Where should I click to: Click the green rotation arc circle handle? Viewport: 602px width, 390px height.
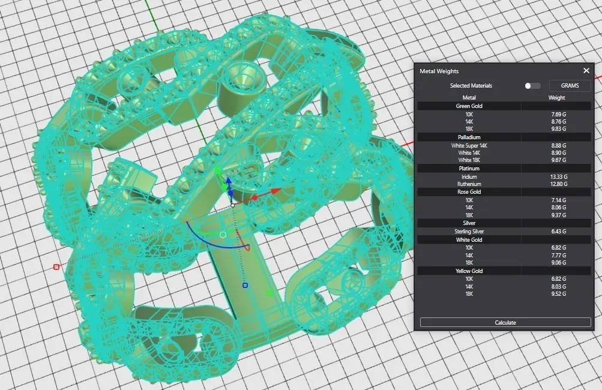coord(223,235)
